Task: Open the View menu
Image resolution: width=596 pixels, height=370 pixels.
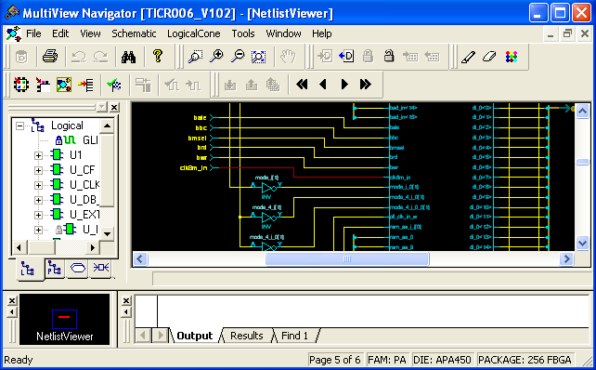Action: [90, 33]
